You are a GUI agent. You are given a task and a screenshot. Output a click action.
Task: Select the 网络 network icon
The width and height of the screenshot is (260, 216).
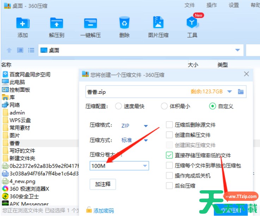[x=5, y=105]
